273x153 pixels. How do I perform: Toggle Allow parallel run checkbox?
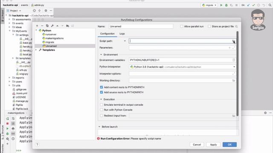point(182,26)
